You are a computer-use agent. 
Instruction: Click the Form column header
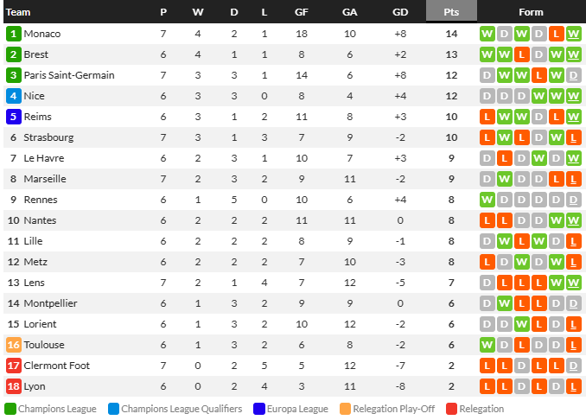click(531, 12)
